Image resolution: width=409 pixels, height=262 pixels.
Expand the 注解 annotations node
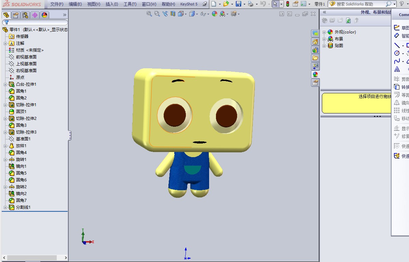(x=5, y=43)
